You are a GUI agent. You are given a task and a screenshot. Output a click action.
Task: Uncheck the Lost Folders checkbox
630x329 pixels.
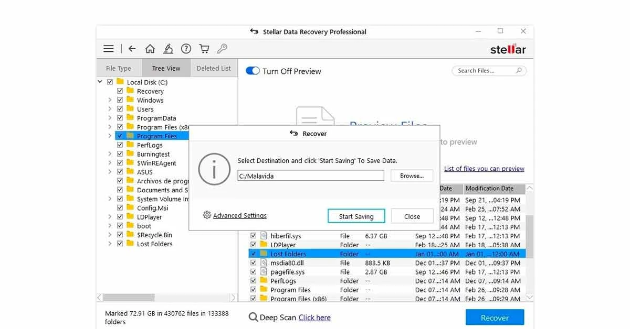[254, 254]
